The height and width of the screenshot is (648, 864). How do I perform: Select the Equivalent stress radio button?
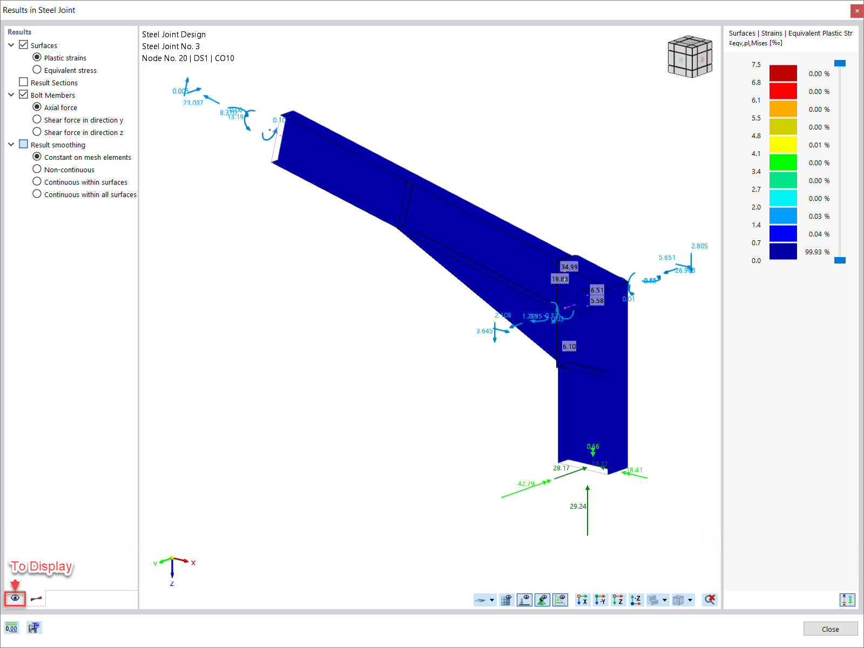pyautogui.click(x=37, y=70)
